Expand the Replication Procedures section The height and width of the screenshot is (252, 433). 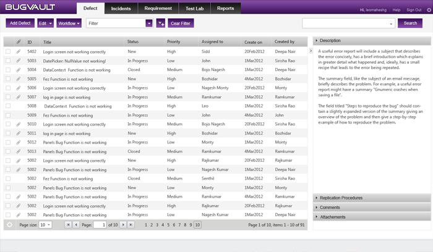tap(372, 198)
